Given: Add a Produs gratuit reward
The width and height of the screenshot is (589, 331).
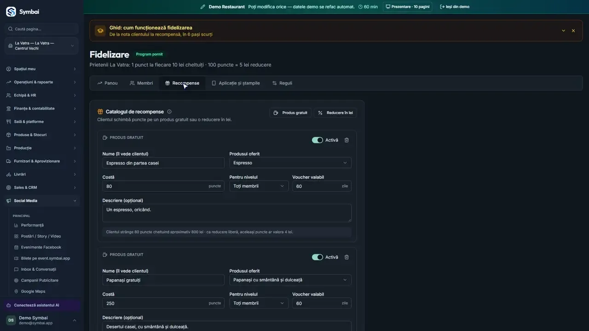Looking at the screenshot, I should tap(290, 113).
